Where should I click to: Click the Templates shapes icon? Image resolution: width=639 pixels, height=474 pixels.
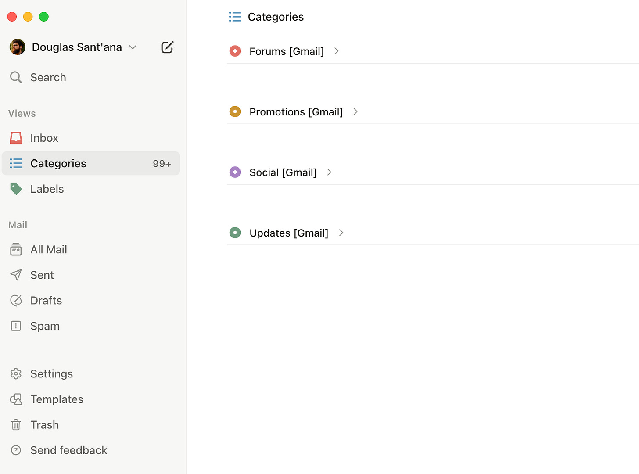(x=16, y=399)
